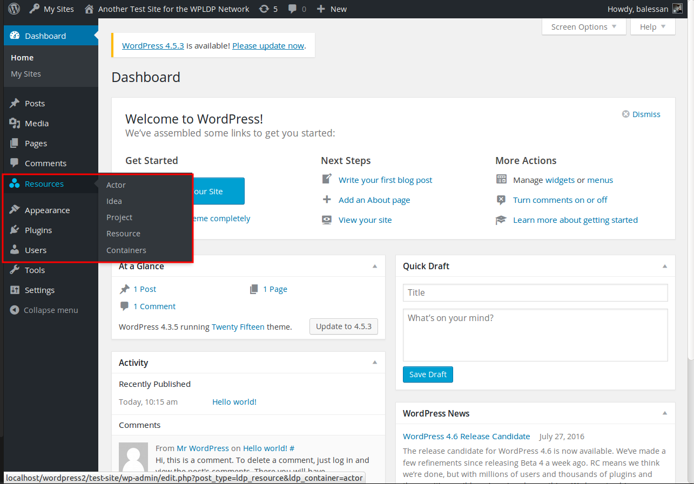Click the pencil icon by Write your first blog post
Image resolution: width=694 pixels, height=484 pixels.
click(x=327, y=179)
